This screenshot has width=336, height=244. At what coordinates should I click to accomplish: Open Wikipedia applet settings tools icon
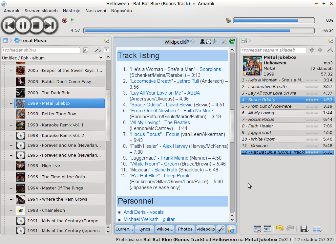(224, 42)
